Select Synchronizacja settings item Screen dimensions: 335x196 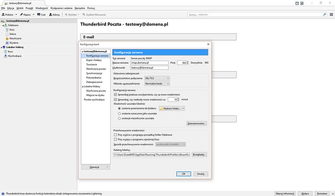pyautogui.click(x=94, y=73)
